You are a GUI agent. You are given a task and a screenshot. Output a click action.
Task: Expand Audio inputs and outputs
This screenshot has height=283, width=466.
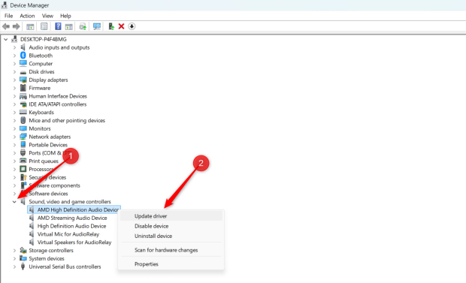[14, 47]
